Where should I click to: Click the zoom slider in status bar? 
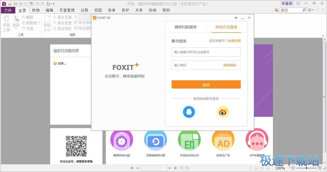[x=306, y=168]
